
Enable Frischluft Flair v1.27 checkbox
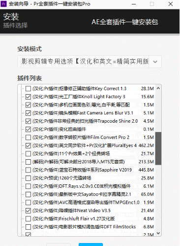[x=28, y=219]
